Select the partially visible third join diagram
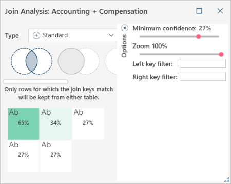 (111, 61)
